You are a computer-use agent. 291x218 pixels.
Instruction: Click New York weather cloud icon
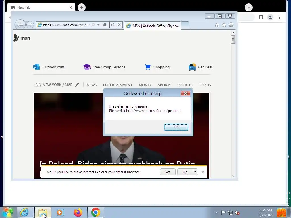pyautogui.click(x=37, y=85)
